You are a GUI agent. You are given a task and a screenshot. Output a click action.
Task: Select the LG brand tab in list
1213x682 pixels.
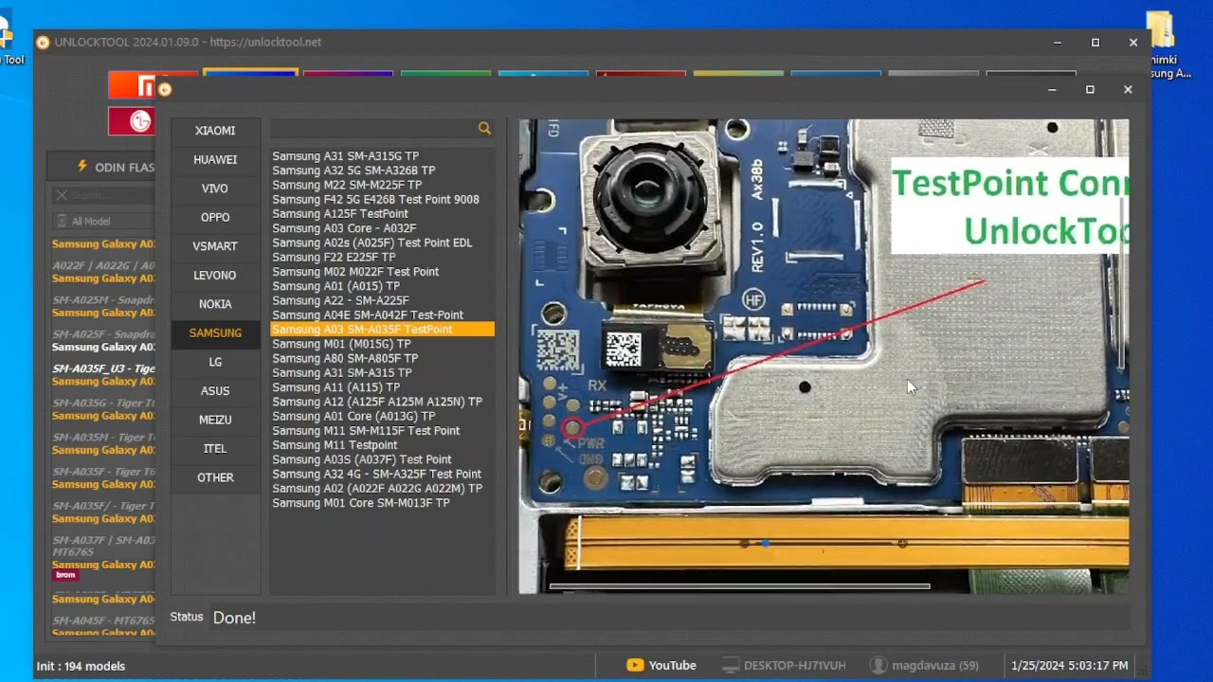tap(215, 362)
